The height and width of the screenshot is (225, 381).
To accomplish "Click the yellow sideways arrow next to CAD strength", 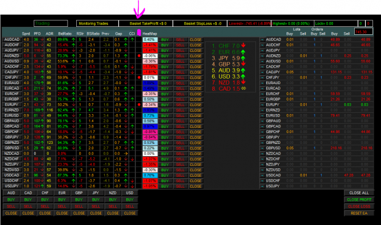I will pyautogui.click(x=243, y=88).
